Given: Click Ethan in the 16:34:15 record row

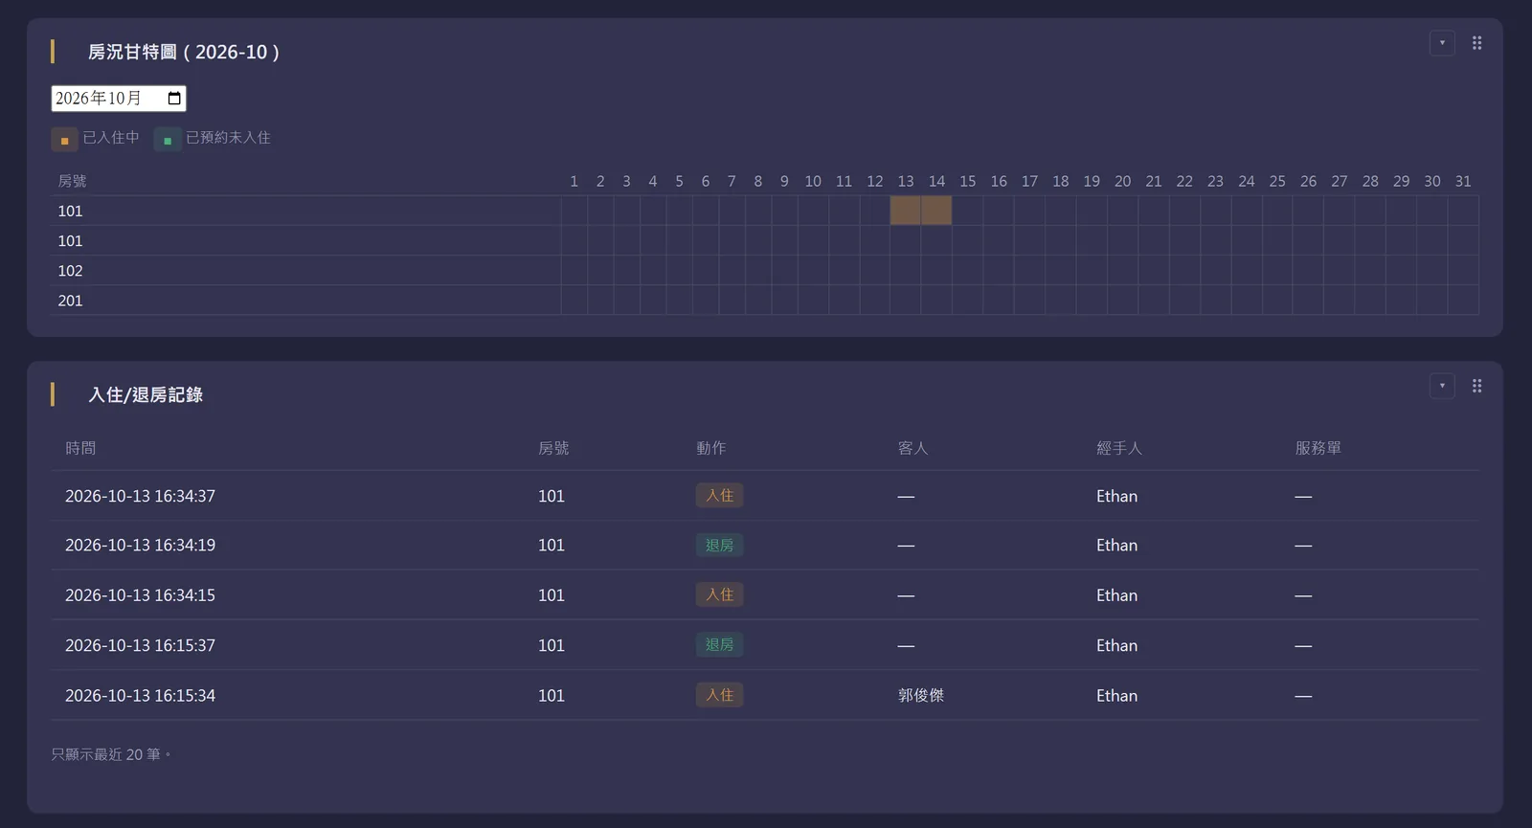Looking at the screenshot, I should [1116, 595].
